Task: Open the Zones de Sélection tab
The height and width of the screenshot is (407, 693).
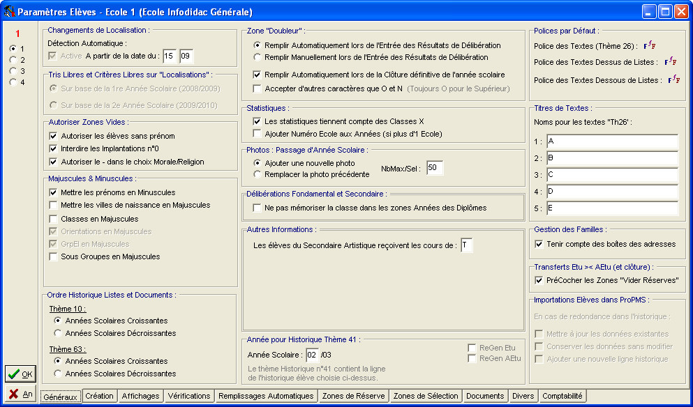Action: [426, 396]
